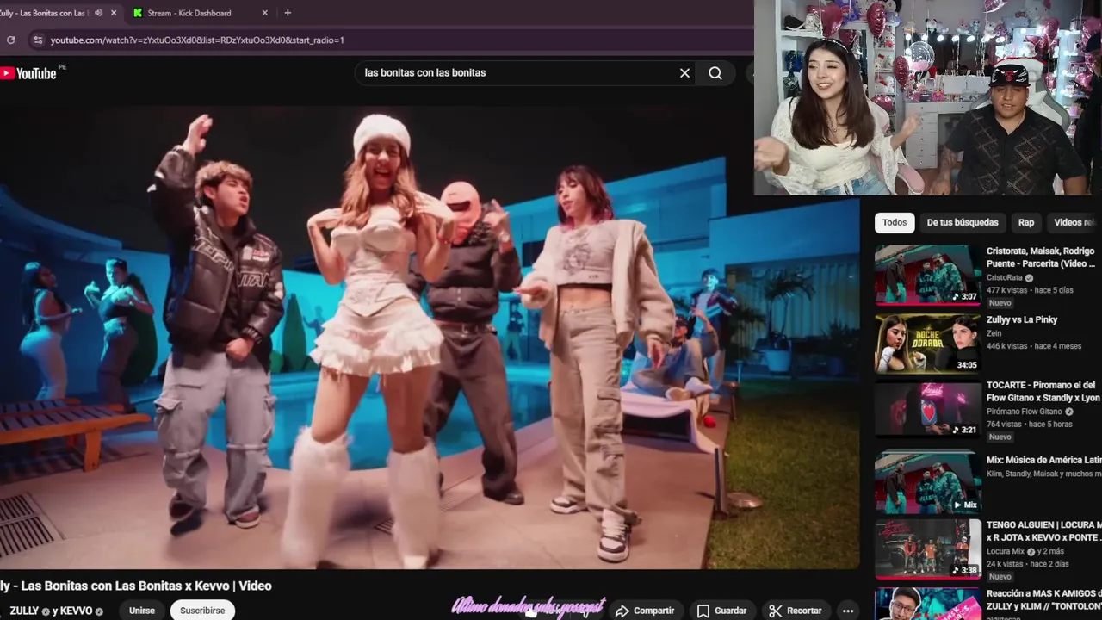Open the TENGO ALGUIEN video thumbnail
1102x620 pixels.
coord(928,549)
